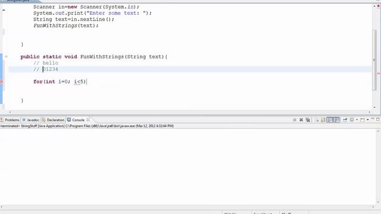Click the editor scroll-up arrow
This screenshot has width=381, height=214.
click(374, 6)
